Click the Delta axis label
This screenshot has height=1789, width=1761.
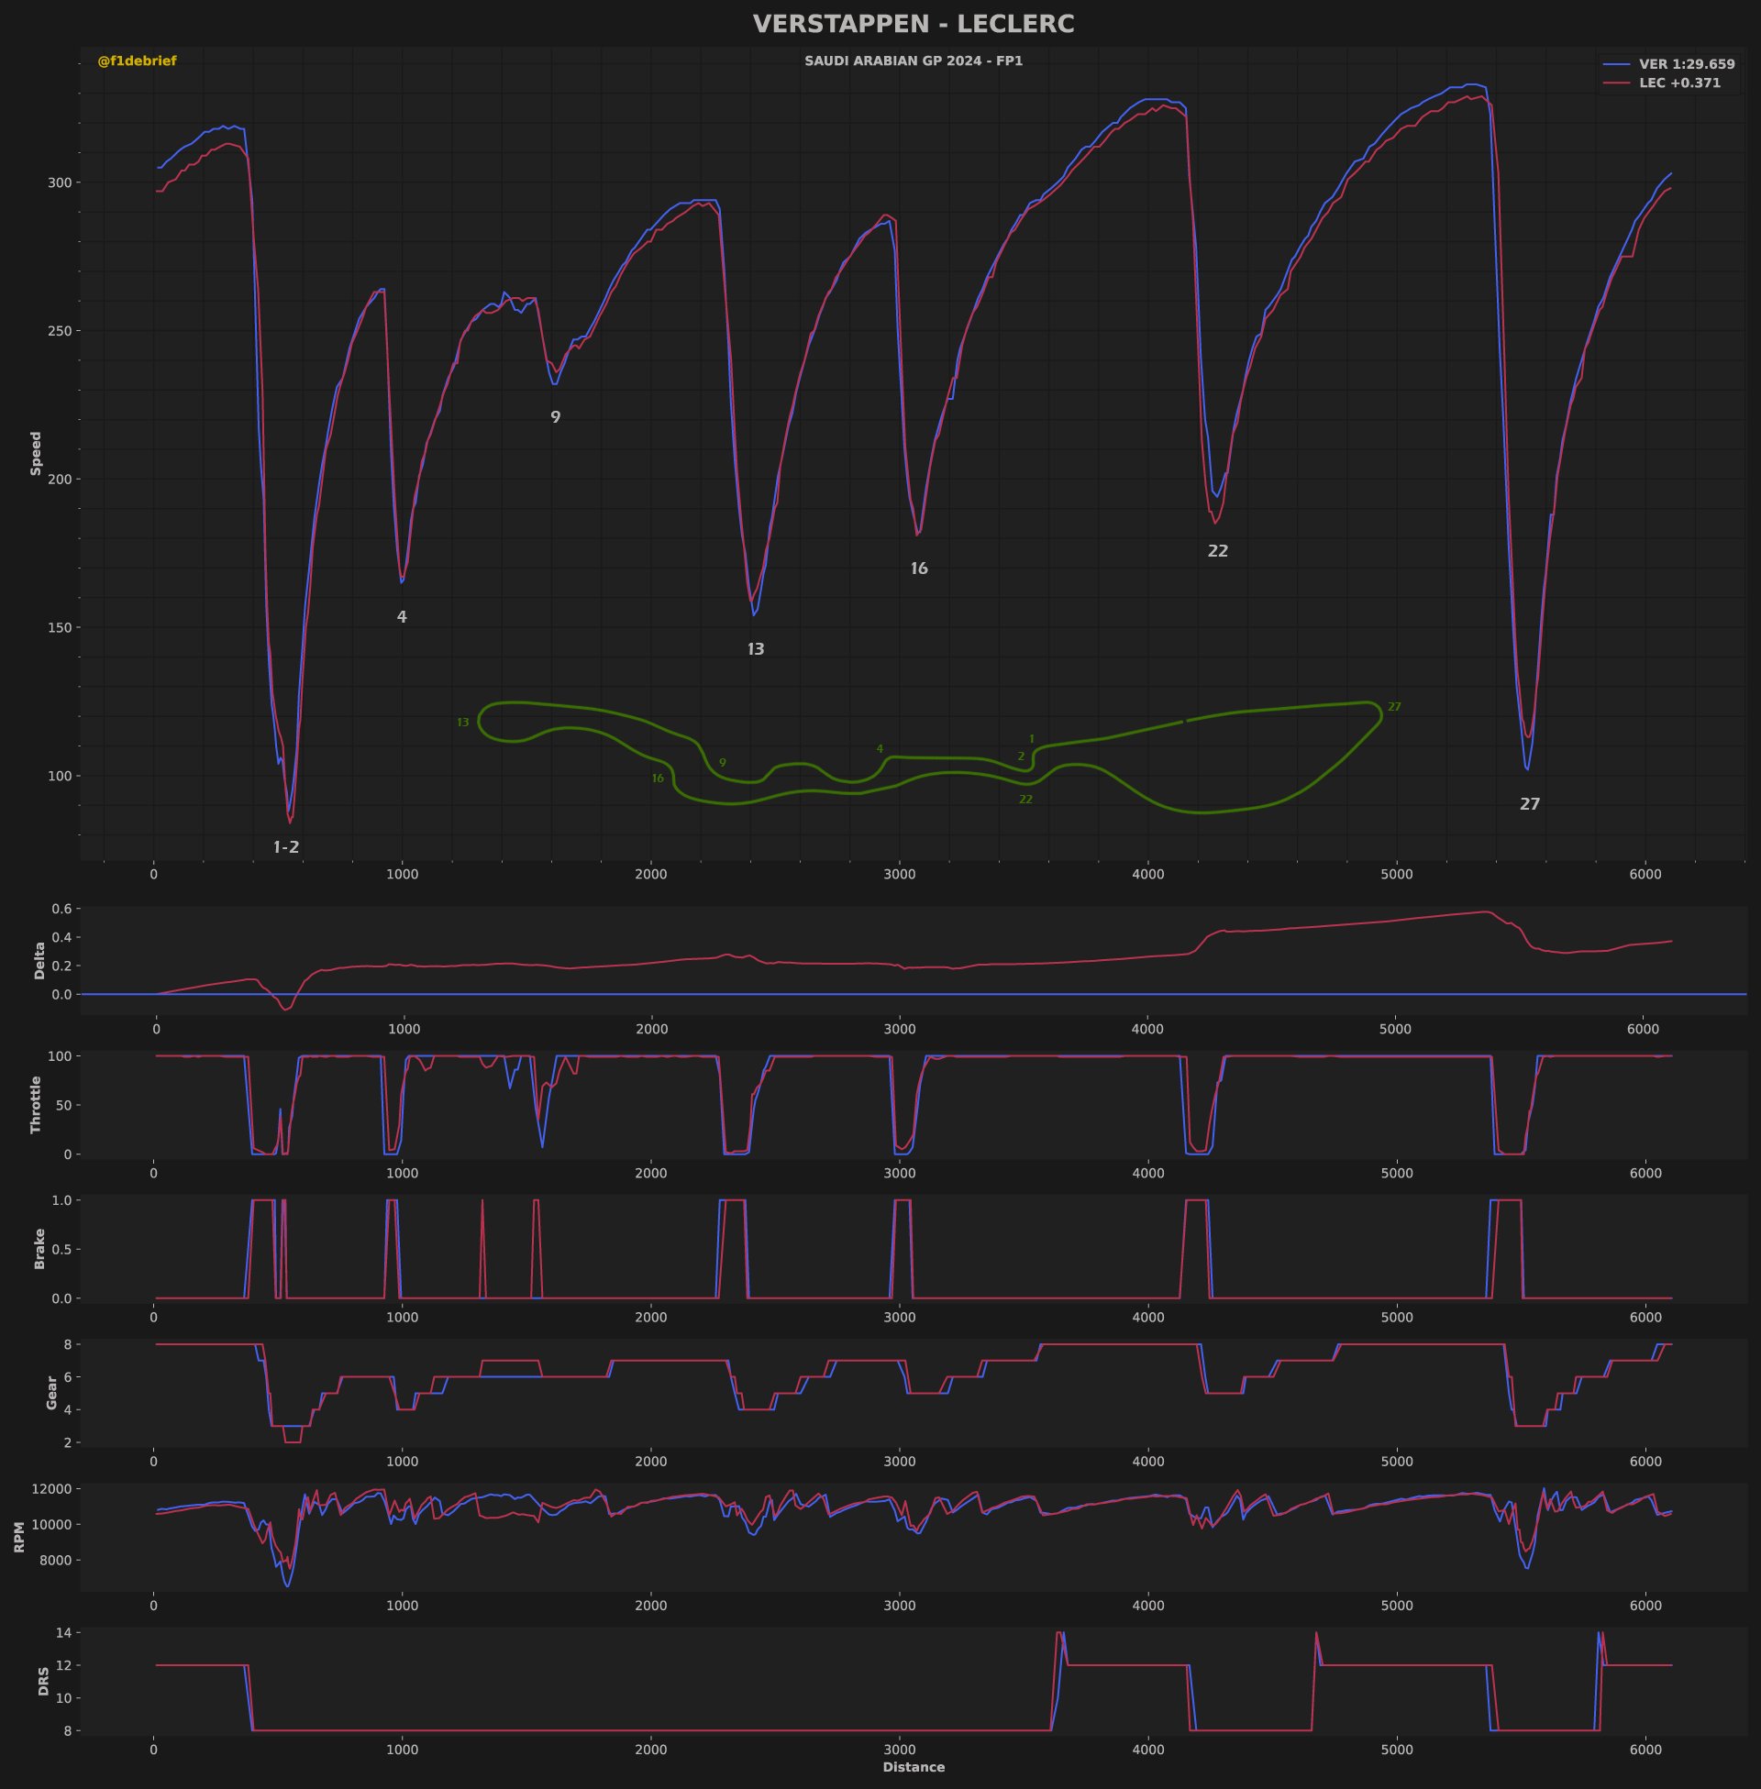39,961
